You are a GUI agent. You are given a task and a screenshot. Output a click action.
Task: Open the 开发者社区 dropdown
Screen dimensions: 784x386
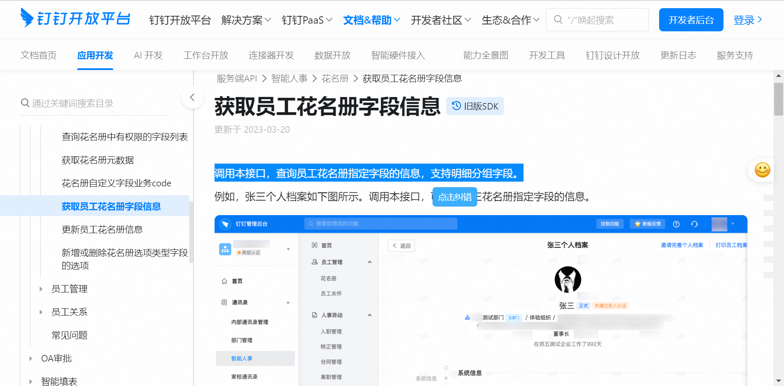coord(441,20)
